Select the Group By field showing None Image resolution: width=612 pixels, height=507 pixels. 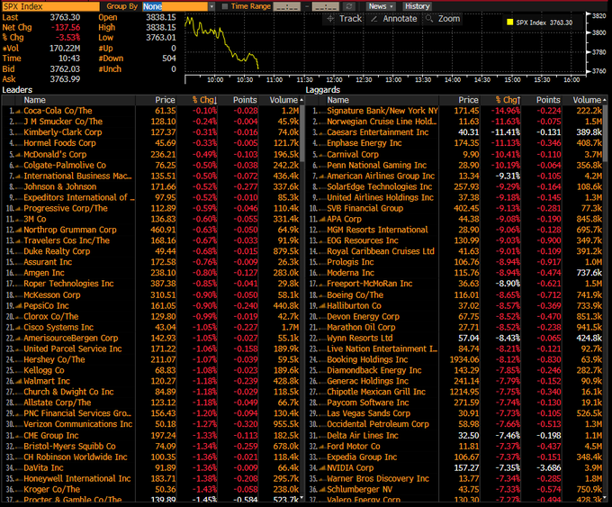[175, 6]
